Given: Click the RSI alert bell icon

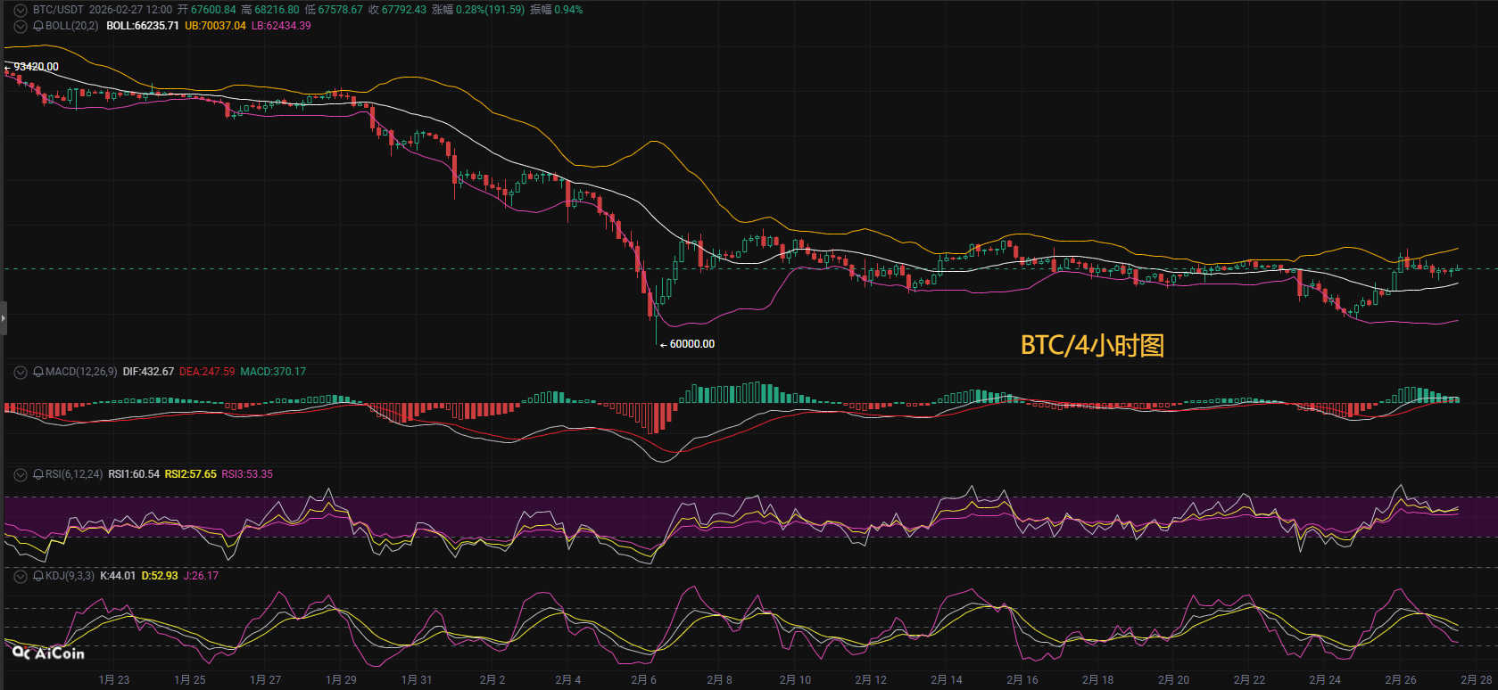Looking at the screenshot, I should (x=38, y=474).
